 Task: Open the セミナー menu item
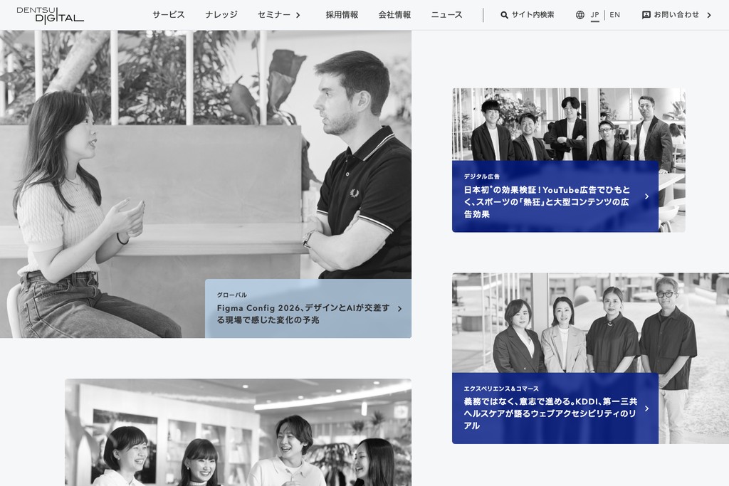point(274,15)
